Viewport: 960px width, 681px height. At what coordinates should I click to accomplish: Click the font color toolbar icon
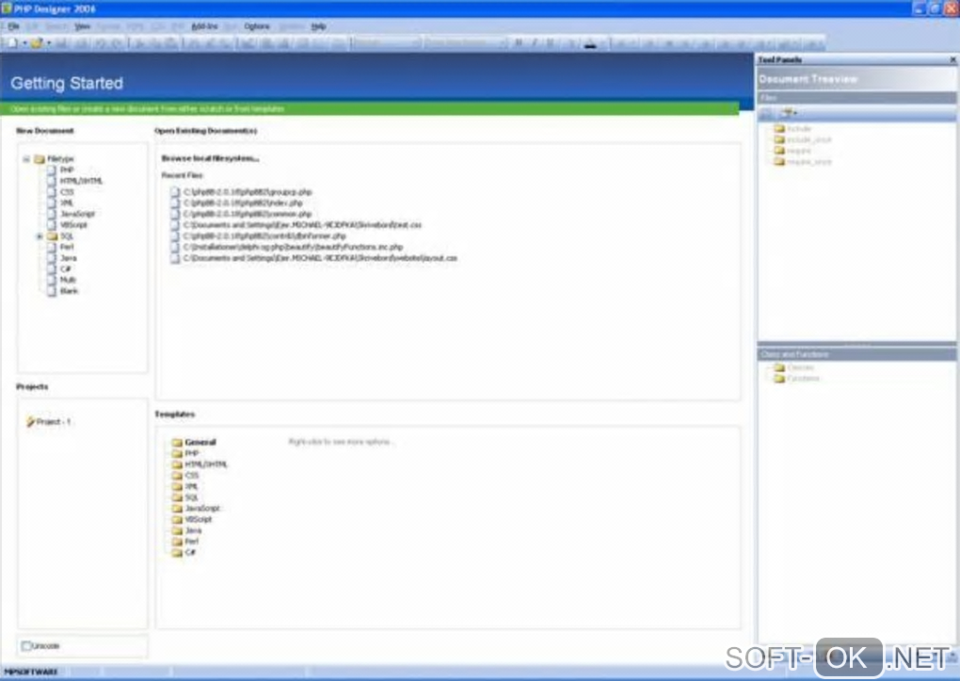click(x=590, y=43)
